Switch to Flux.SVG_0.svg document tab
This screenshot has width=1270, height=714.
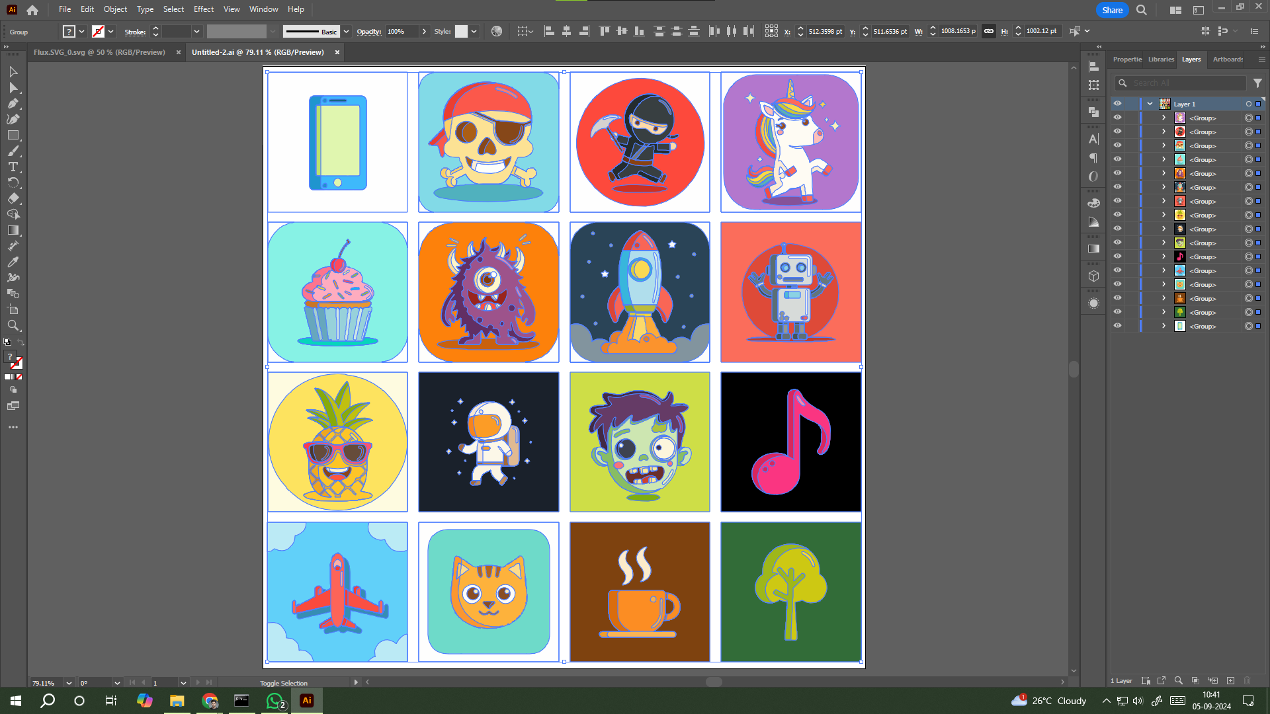[99, 52]
